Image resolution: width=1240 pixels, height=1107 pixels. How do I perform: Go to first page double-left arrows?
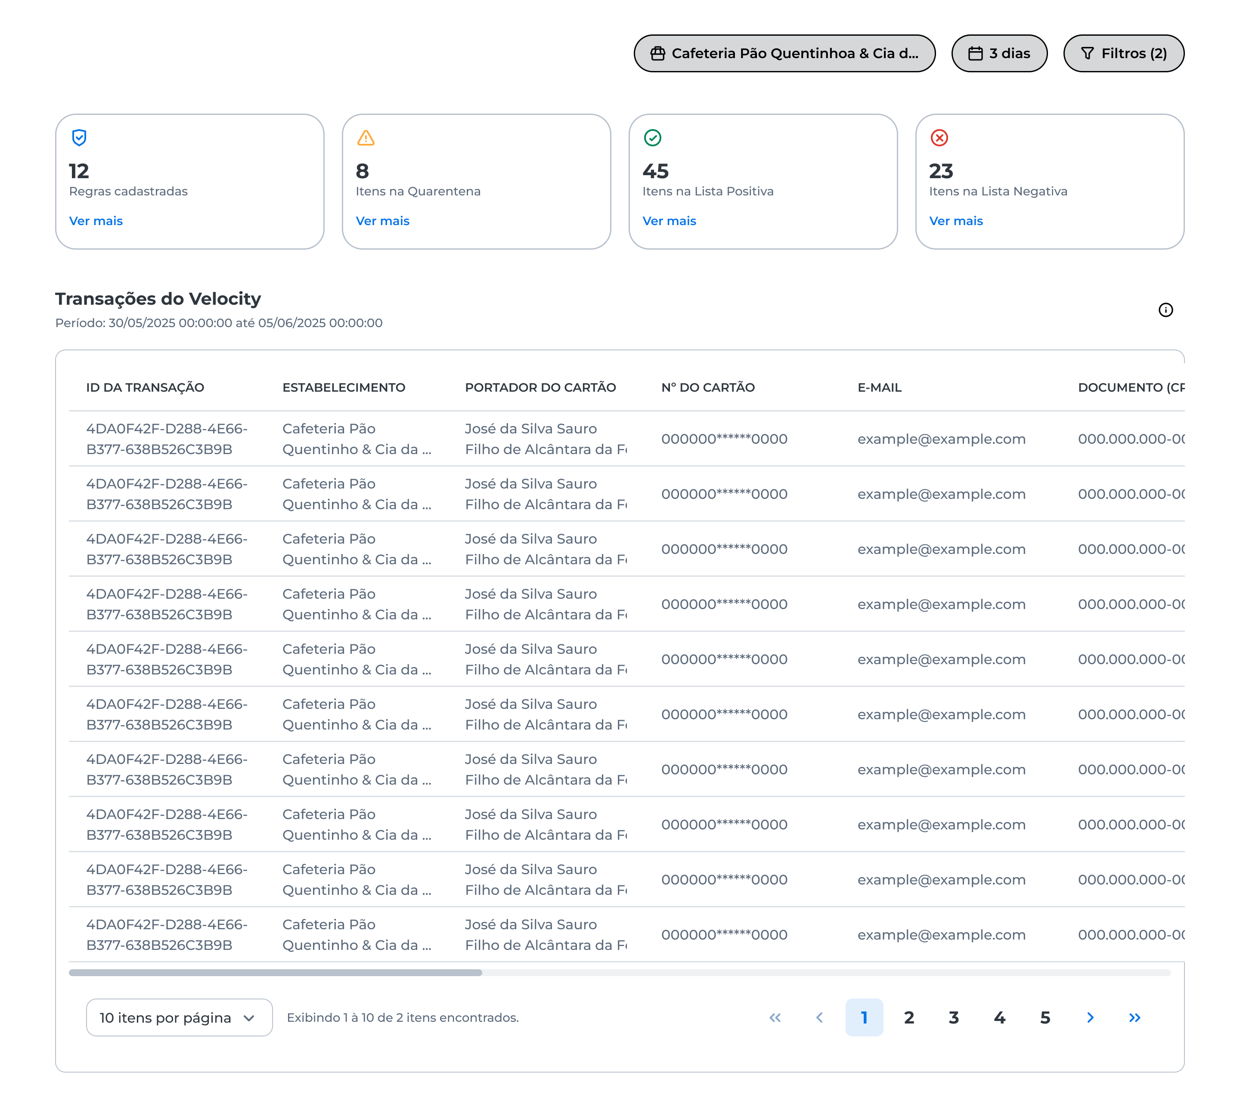[x=775, y=1017]
